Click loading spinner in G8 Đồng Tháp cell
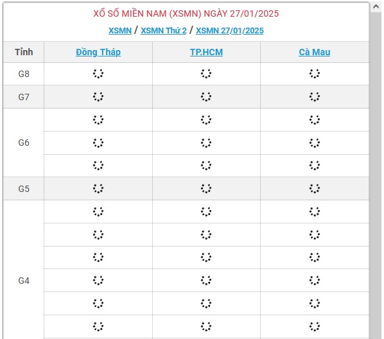This screenshot has height=339, width=384. 98,74
